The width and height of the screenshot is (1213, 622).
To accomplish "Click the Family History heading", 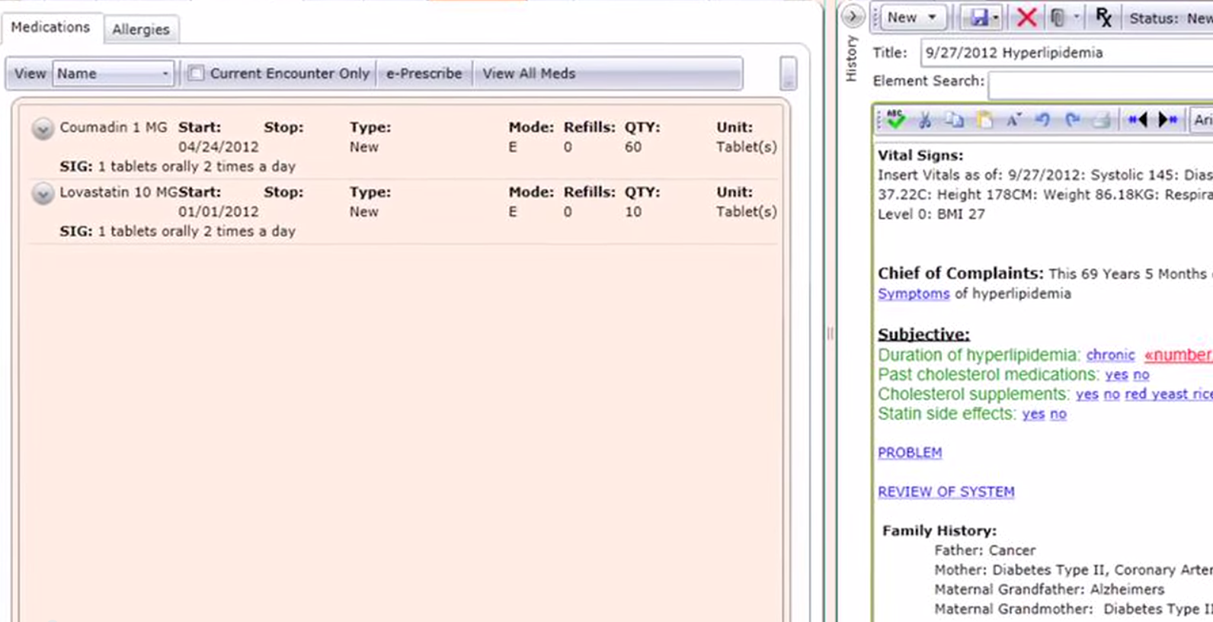I will [939, 531].
